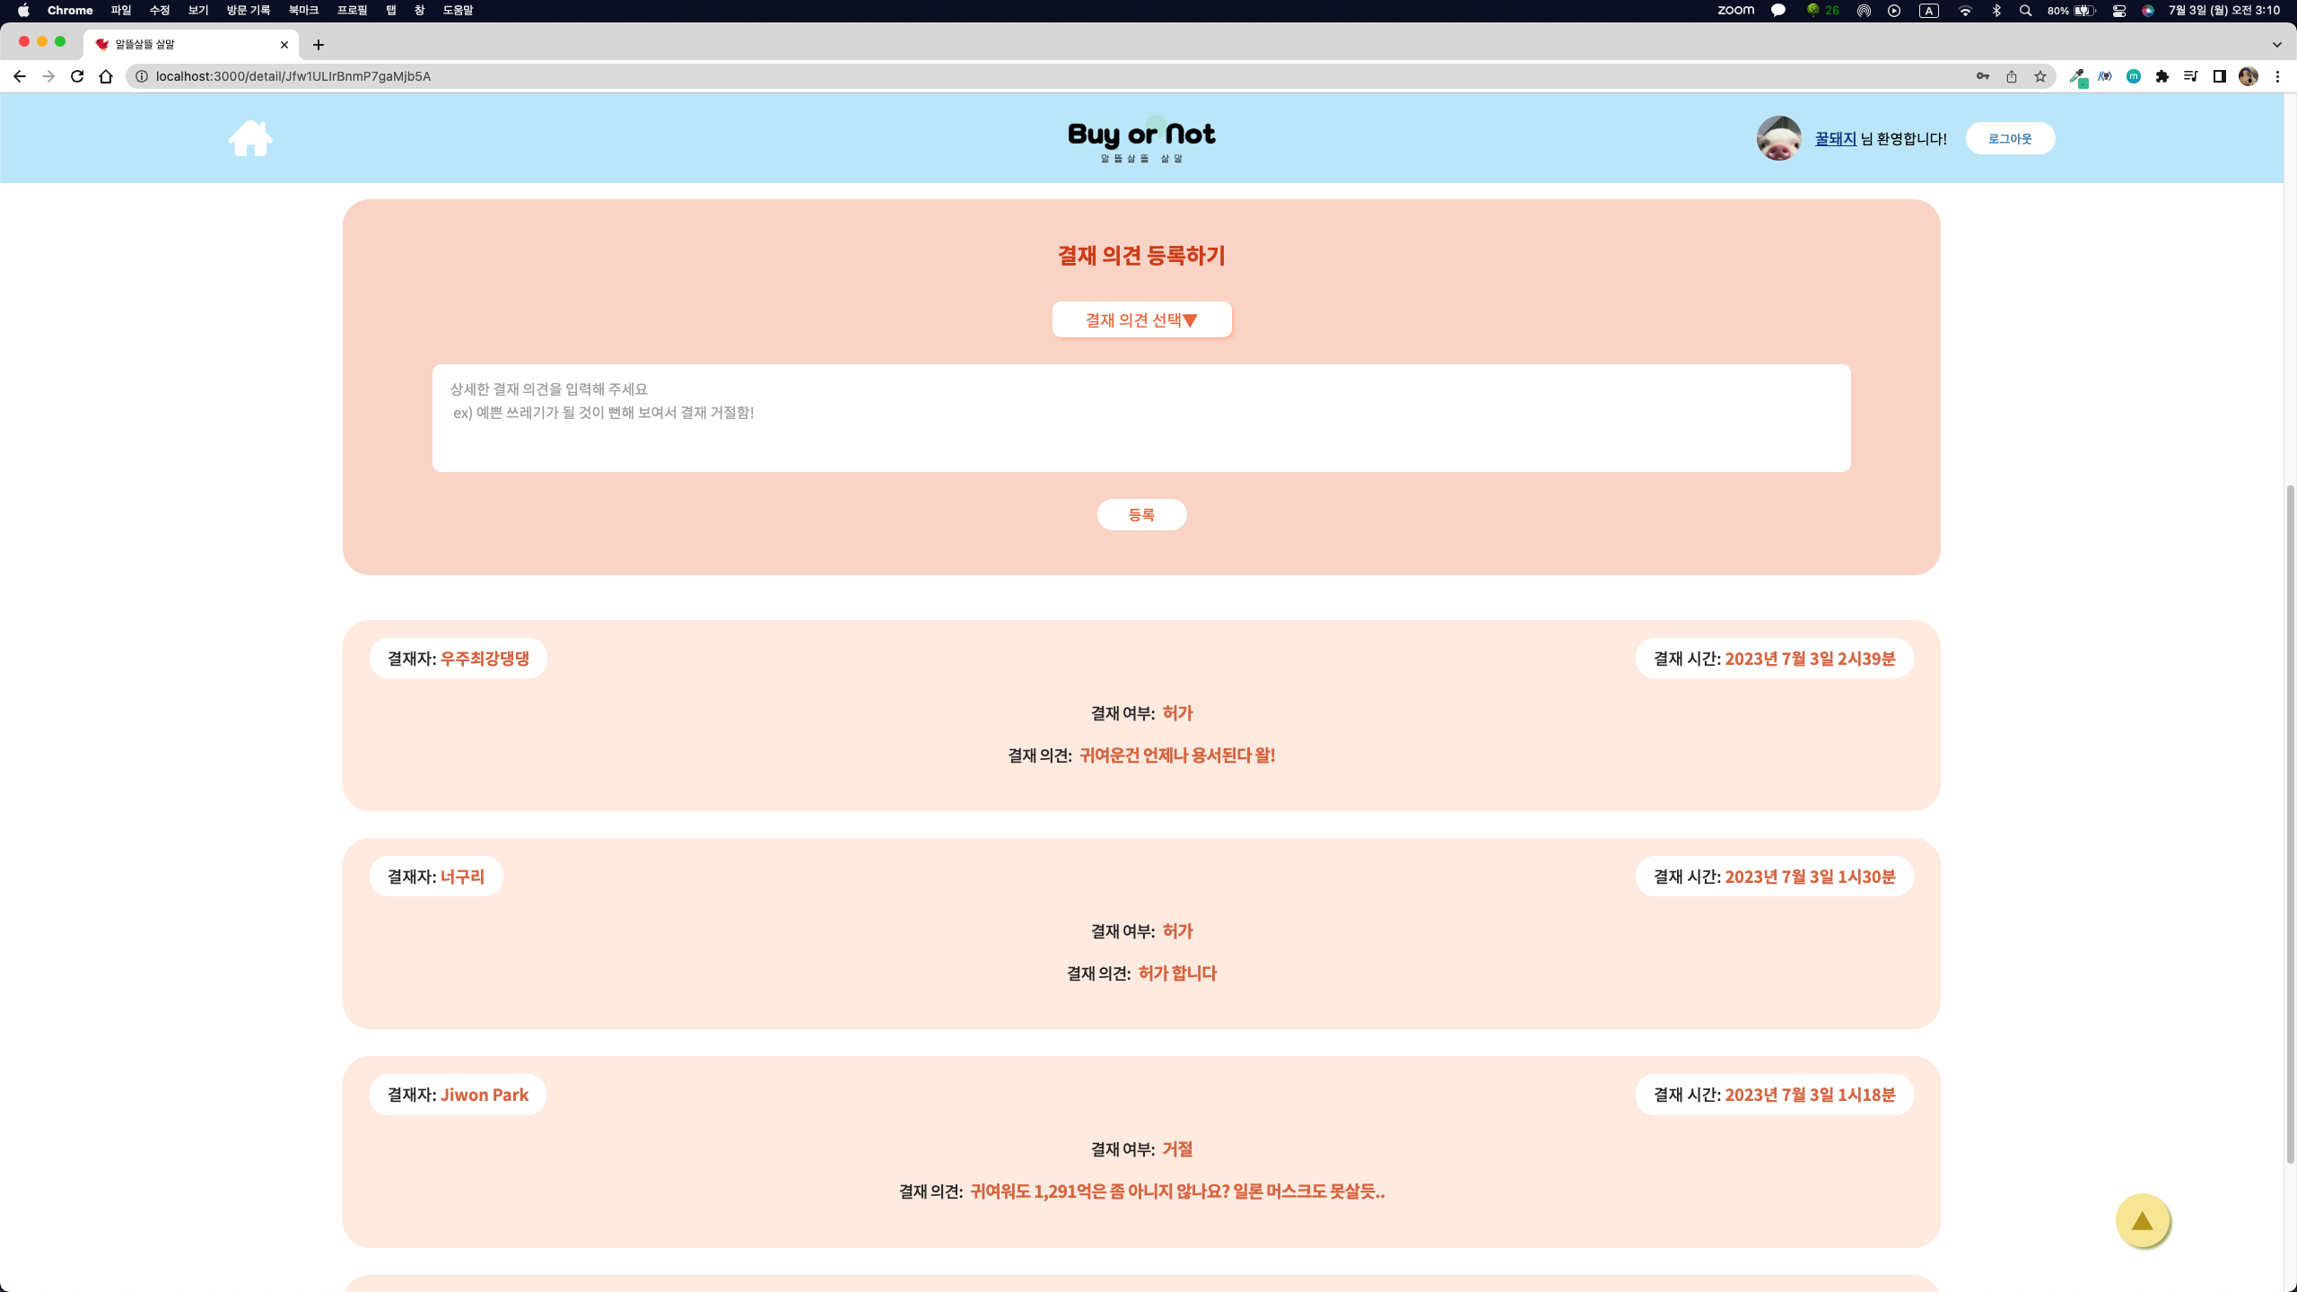
Task: Click the Chrome profile avatar at top right
Action: [2248, 76]
